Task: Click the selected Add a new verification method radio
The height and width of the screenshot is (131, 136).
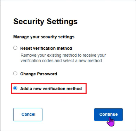Action: 15,88
